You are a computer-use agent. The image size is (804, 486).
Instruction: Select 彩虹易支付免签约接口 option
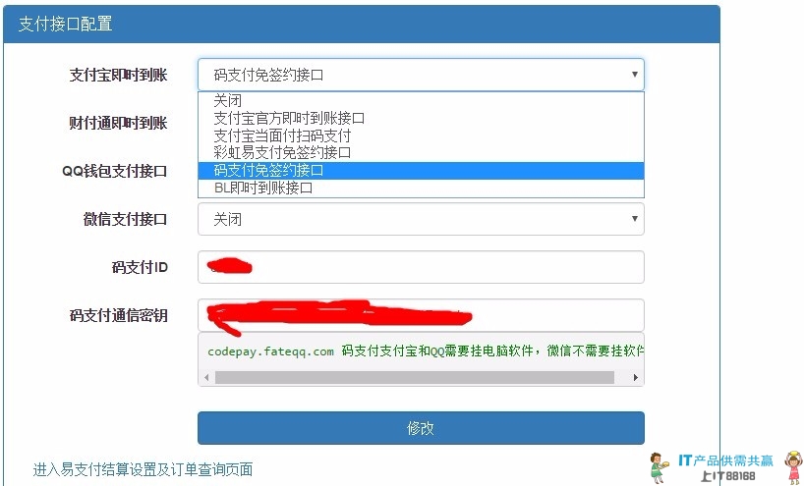point(282,152)
